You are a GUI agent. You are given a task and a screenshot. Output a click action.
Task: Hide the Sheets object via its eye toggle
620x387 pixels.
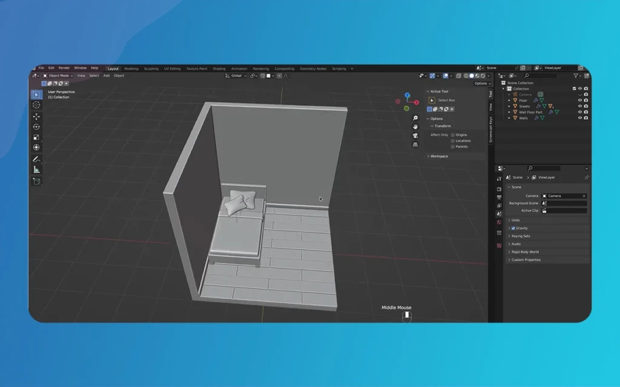580,106
